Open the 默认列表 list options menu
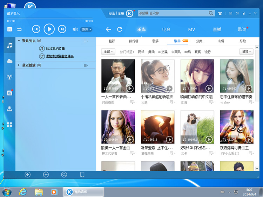This screenshot has width=263, height=197. tap(86, 41)
